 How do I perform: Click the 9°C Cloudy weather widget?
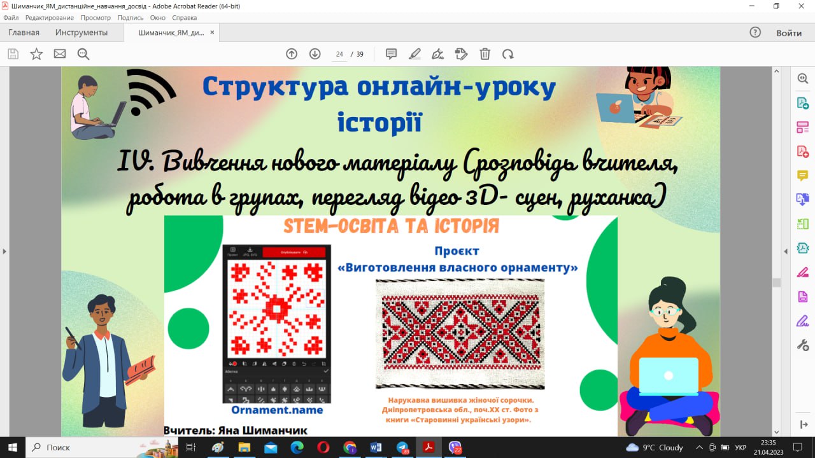[x=655, y=447]
